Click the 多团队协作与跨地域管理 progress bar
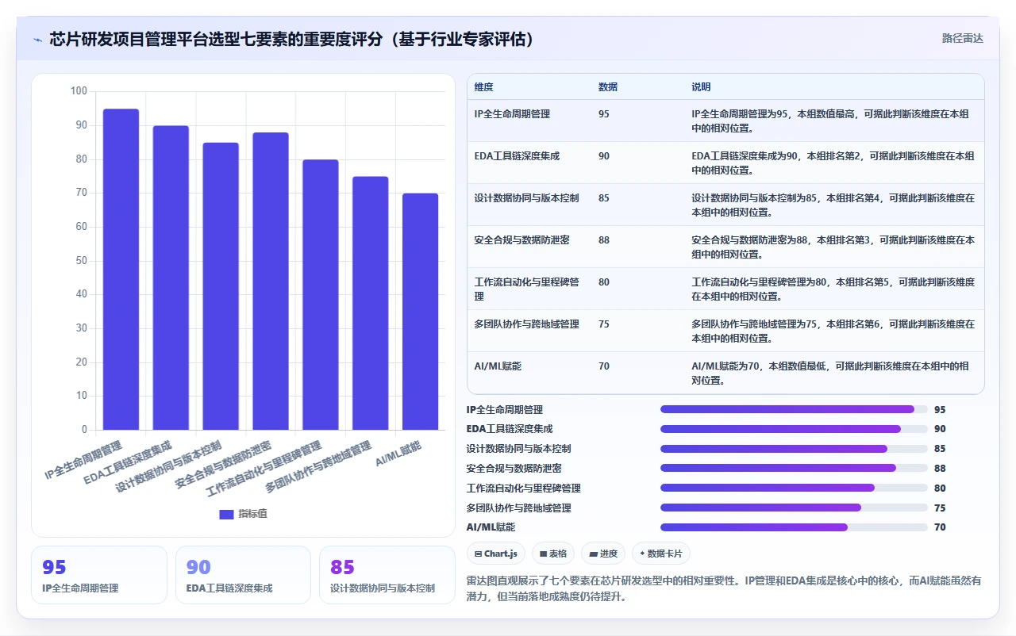The width and height of the screenshot is (1016, 636). point(794,508)
